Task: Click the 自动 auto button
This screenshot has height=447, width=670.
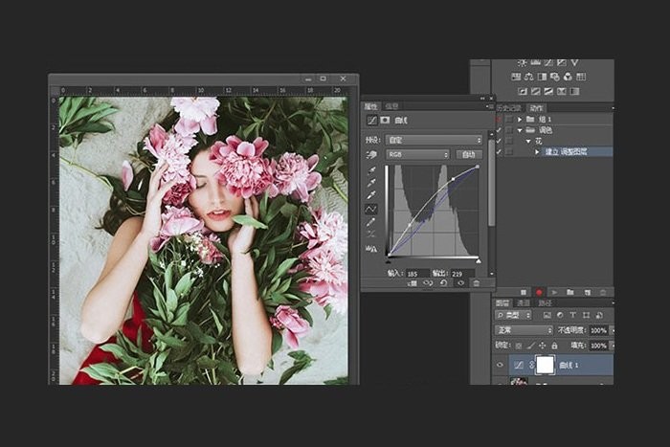Action: [x=467, y=154]
